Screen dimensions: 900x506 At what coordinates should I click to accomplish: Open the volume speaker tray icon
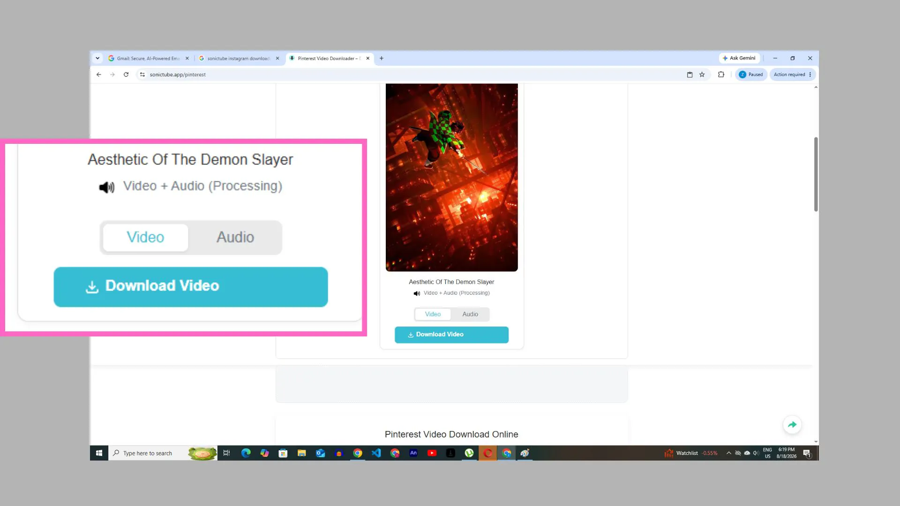756,453
